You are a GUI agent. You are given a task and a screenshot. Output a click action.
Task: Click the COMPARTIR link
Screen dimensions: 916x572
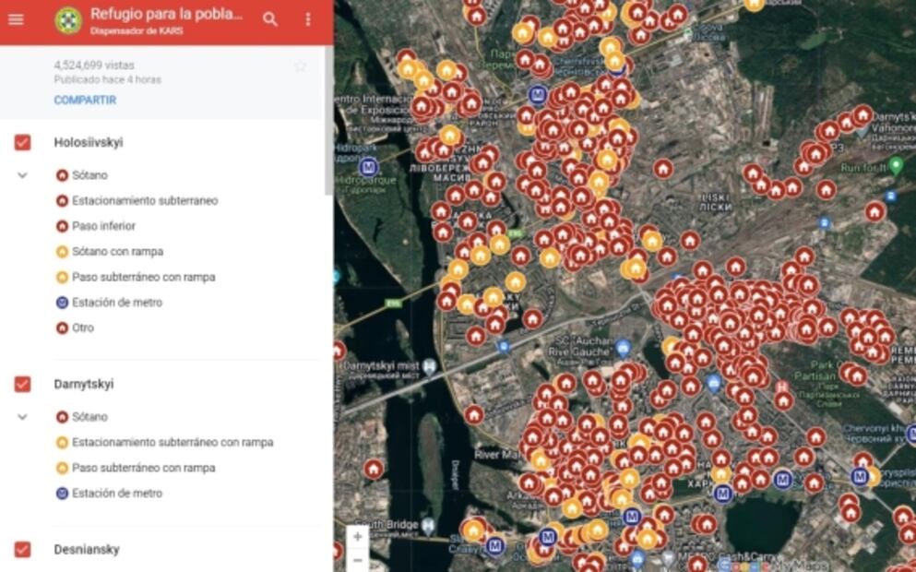point(85,100)
